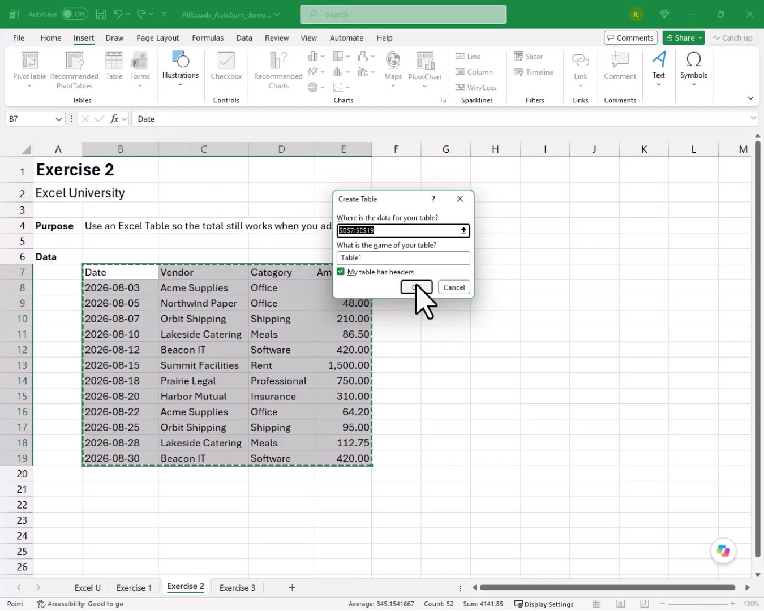Click the zoom out minus button
Image resolution: width=764 pixels, height=611 pixels.
tap(663, 604)
